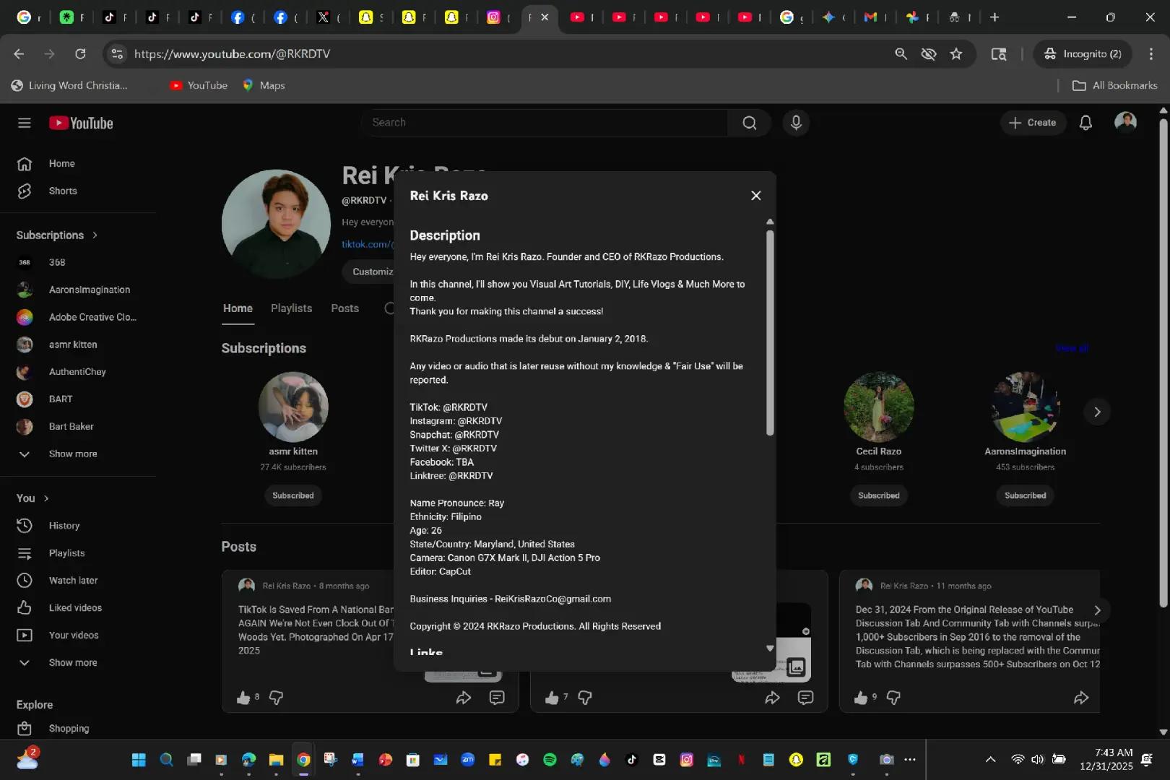Viewport: 1170px width, 780px height.
Task: Expand Subscriptions section chevron
Action: coord(95,235)
